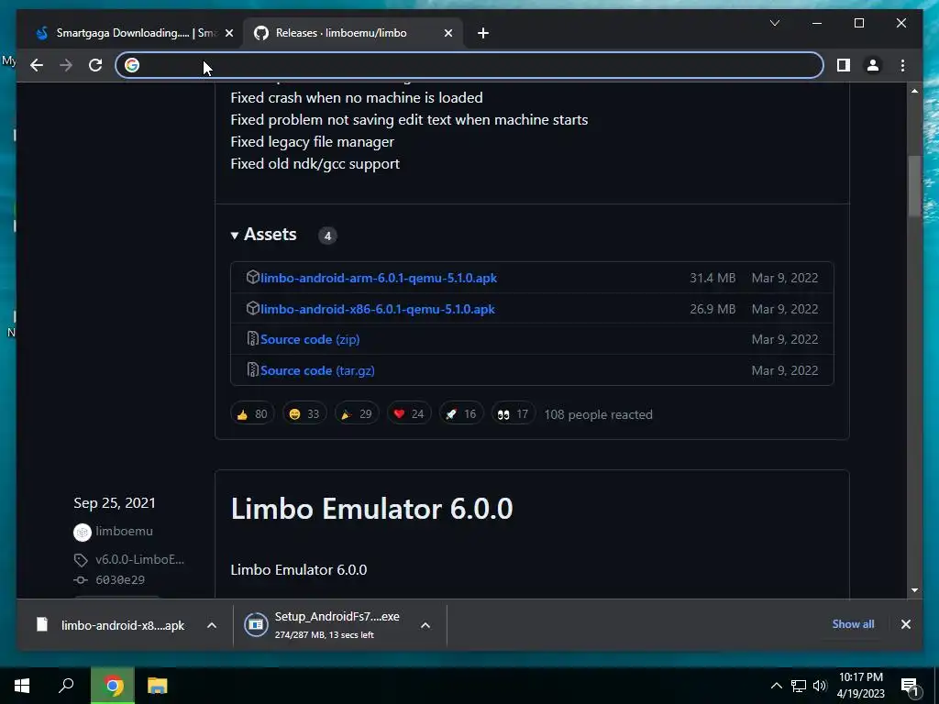This screenshot has height=704, width=939.
Task: Click the package icon beside x86 apk
Action: pyautogui.click(x=253, y=308)
